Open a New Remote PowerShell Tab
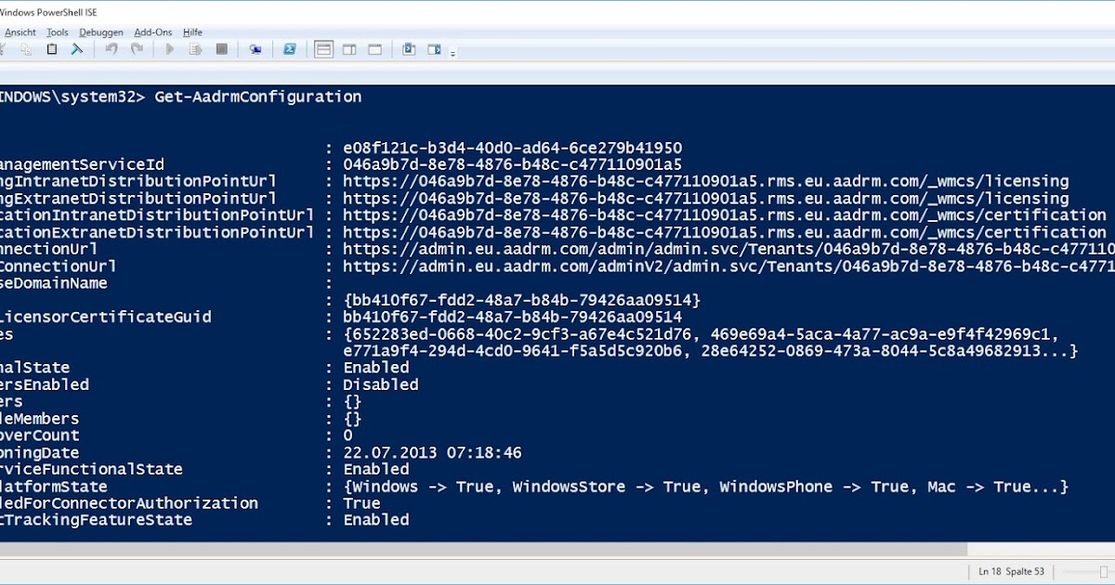This screenshot has height=585, width=1115. point(255,49)
